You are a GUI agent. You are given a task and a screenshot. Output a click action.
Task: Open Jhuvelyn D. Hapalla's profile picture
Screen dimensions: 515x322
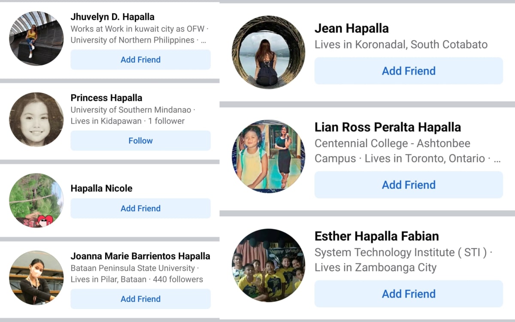tap(36, 39)
